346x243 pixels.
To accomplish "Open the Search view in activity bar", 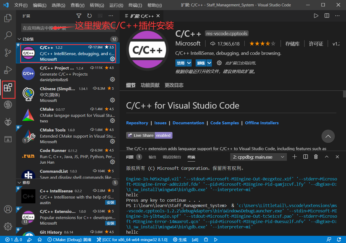I will pyautogui.click(x=8, y=35).
